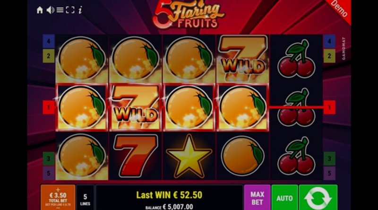378x210 pixels.
Task: Go to the home screen icon
Action: 40,10
